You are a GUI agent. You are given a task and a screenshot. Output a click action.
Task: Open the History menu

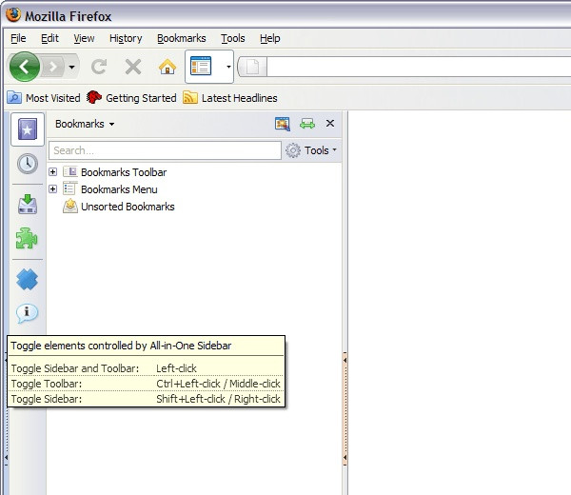tap(126, 38)
